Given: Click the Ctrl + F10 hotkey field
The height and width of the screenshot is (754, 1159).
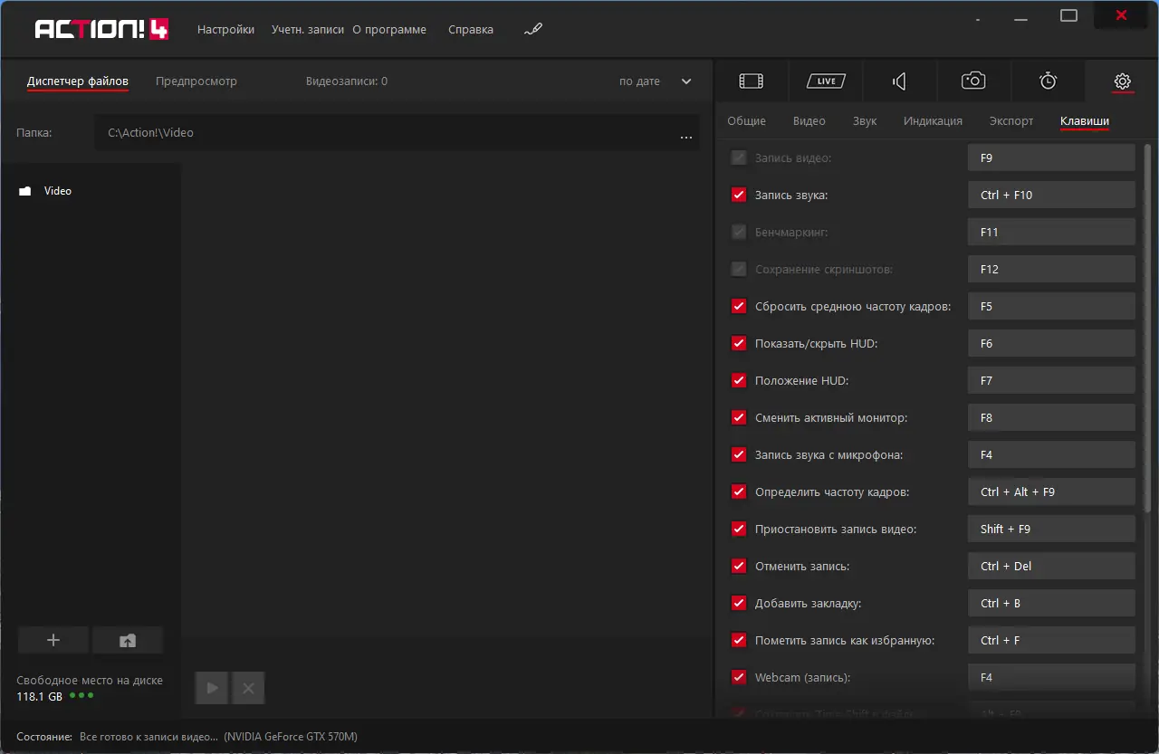Looking at the screenshot, I should (1051, 195).
